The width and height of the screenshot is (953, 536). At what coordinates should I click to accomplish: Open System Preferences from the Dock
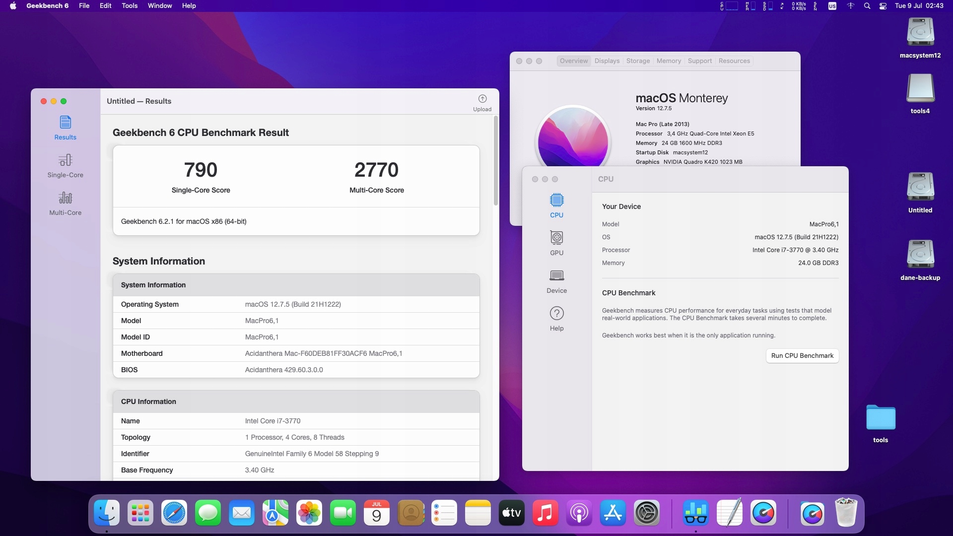tap(647, 513)
